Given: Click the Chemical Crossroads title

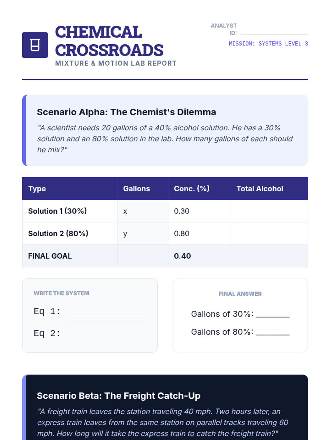Looking at the screenshot, I should [x=109, y=41].
